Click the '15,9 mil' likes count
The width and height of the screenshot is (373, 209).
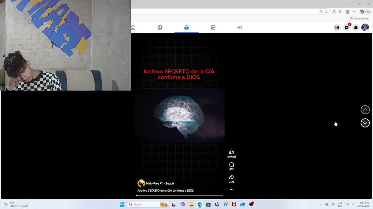point(231,157)
